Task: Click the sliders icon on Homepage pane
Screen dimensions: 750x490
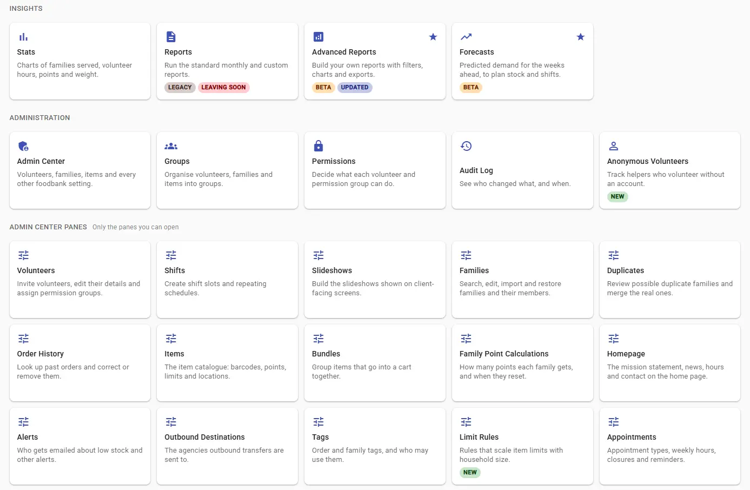Action: click(614, 339)
